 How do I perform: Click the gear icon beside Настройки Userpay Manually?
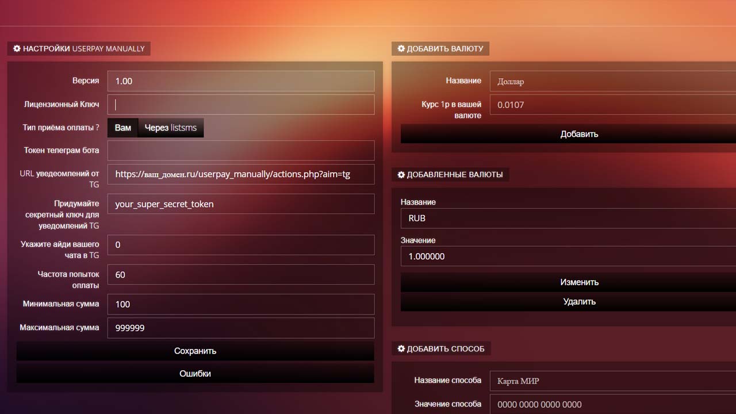click(17, 49)
